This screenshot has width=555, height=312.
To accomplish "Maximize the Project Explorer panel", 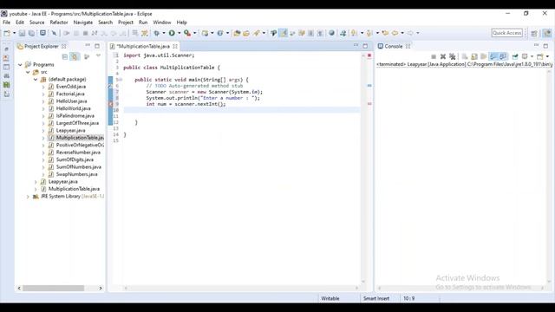I will [97, 46].
